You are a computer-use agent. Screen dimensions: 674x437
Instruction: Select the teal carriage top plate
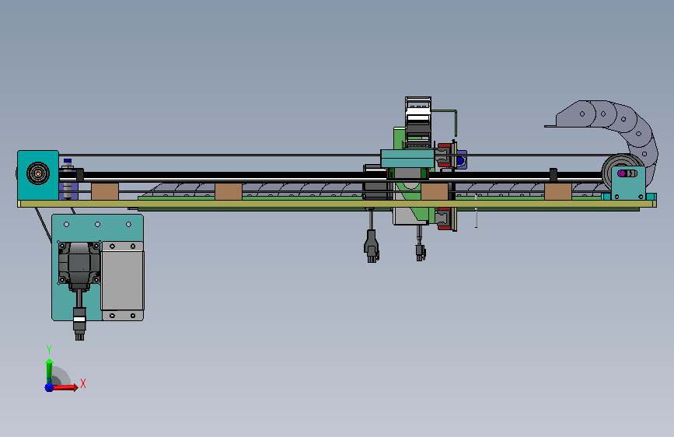407,159
